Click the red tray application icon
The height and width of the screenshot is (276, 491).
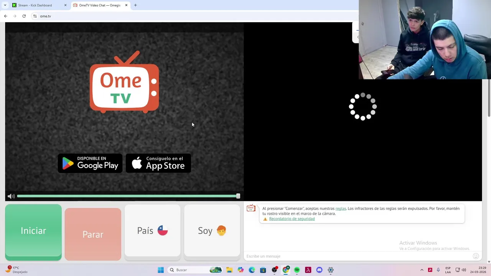coord(430,270)
